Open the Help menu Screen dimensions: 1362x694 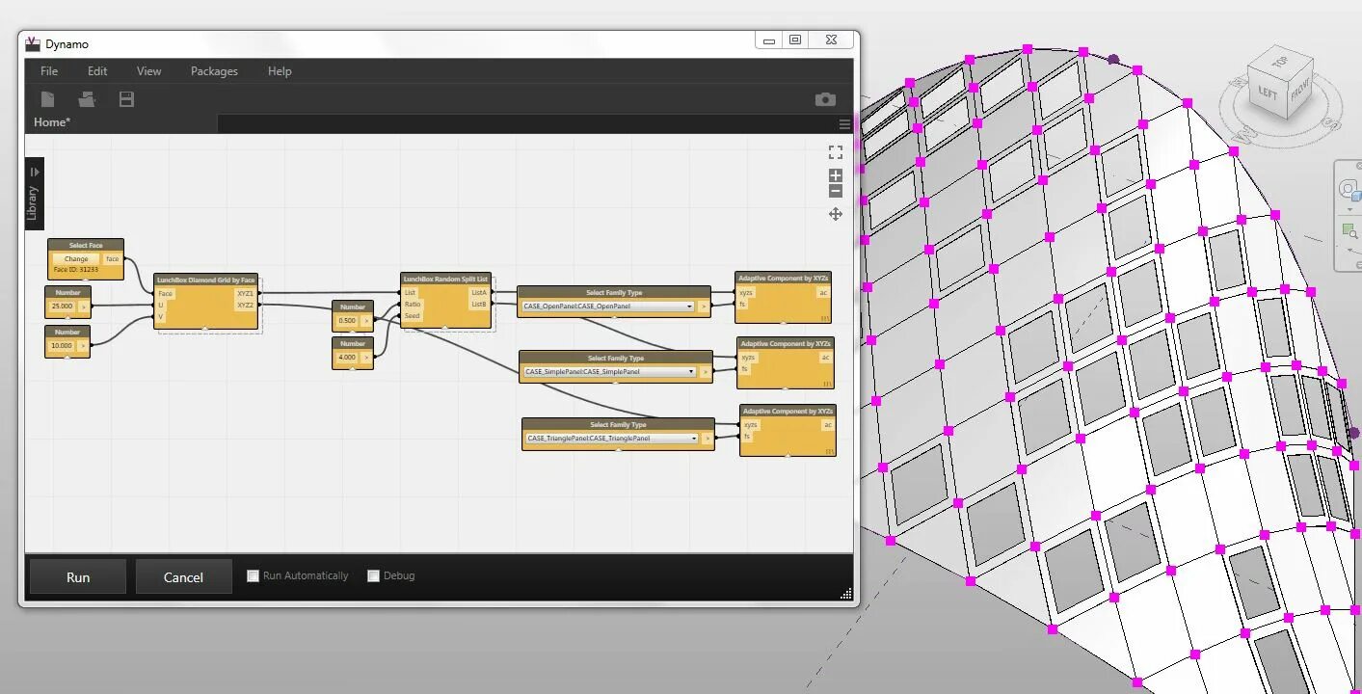[280, 71]
